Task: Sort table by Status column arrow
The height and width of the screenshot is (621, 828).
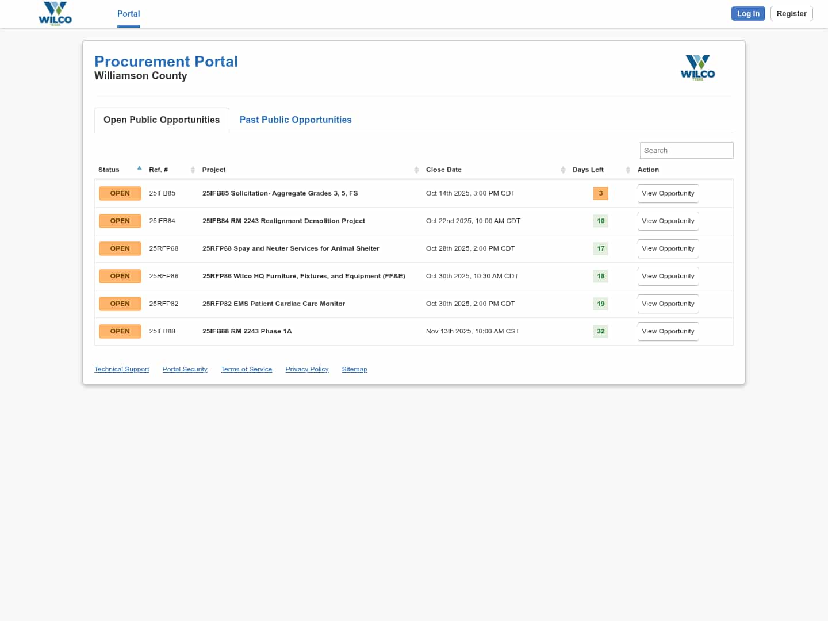Action: click(x=139, y=168)
